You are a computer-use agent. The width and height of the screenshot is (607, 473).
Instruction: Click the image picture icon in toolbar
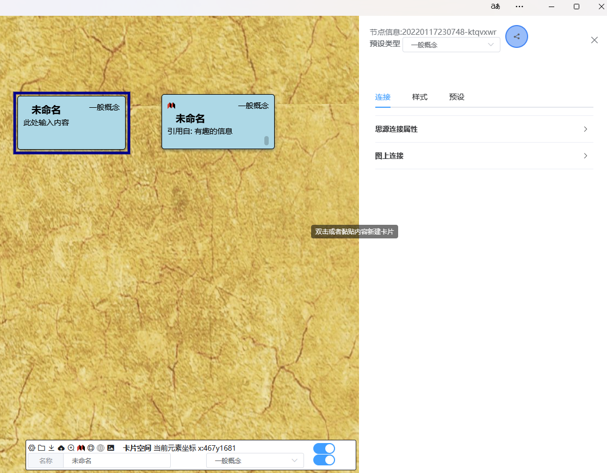click(111, 448)
